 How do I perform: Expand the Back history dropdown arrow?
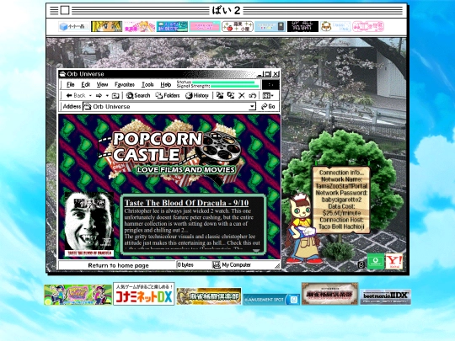pos(90,95)
